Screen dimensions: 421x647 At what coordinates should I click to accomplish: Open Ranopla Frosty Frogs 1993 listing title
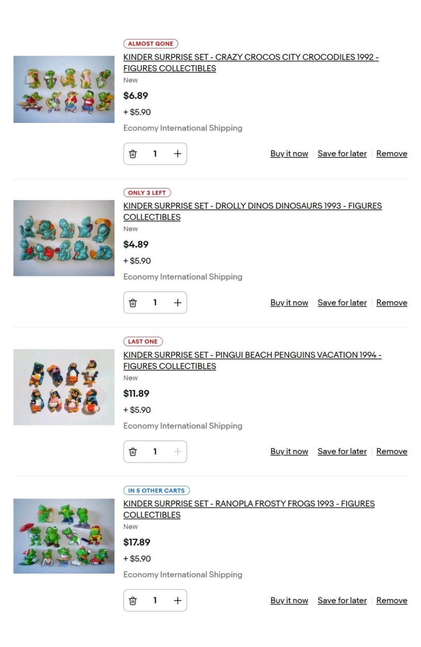[249, 509]
